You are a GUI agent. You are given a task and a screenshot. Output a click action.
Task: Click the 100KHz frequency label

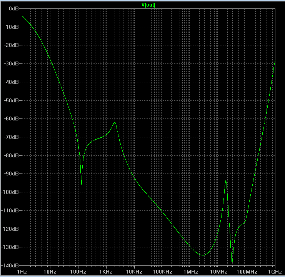[162, 272]
